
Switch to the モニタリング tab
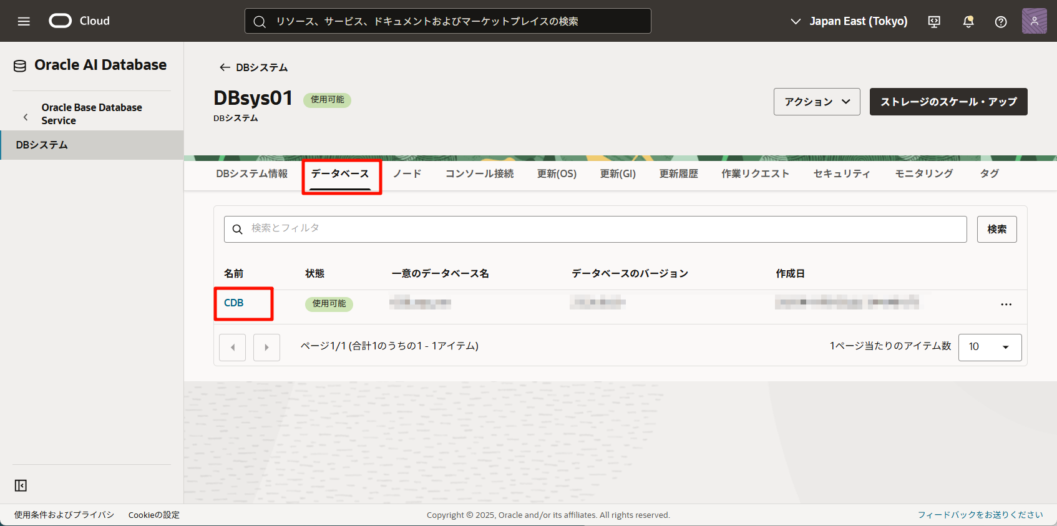923,173
